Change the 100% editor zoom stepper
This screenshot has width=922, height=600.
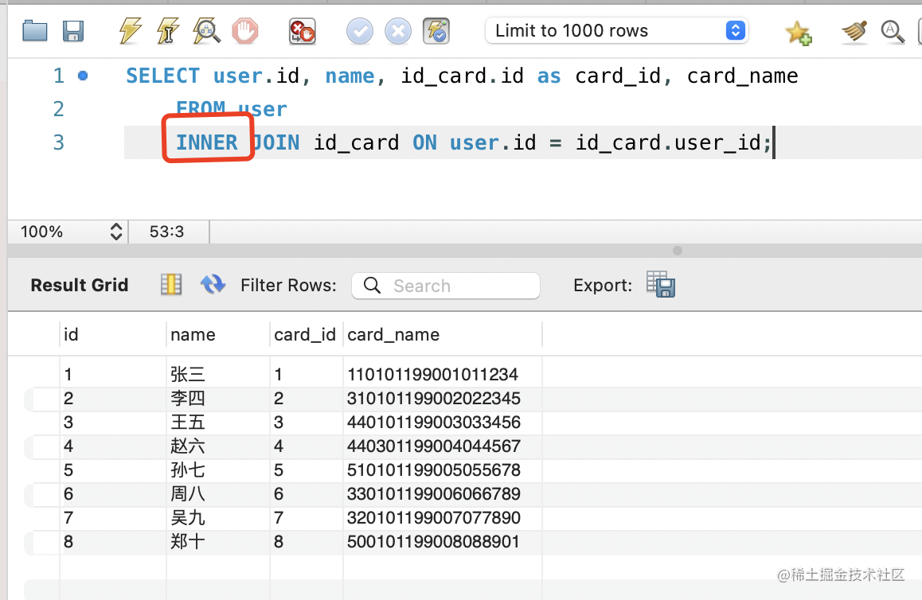[116, 232]
